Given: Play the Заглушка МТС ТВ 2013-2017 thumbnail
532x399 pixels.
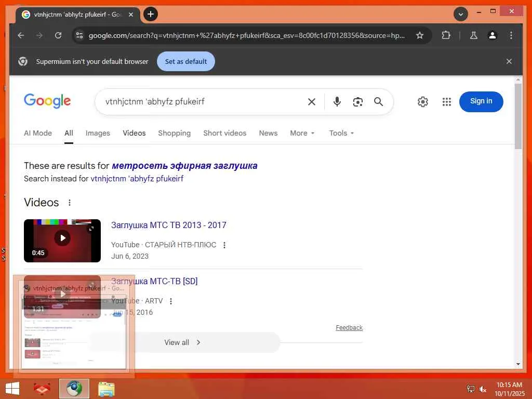Looking at the screenshot, I should tap(62, 241).
